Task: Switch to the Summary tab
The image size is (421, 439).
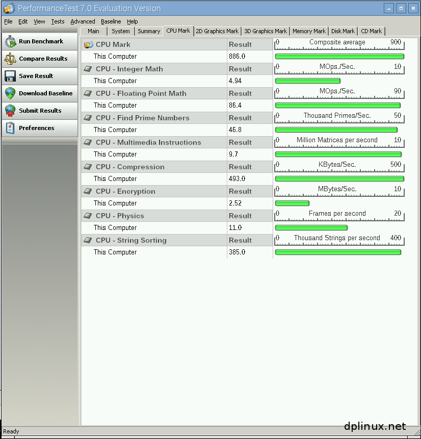Action: (149, 31)
